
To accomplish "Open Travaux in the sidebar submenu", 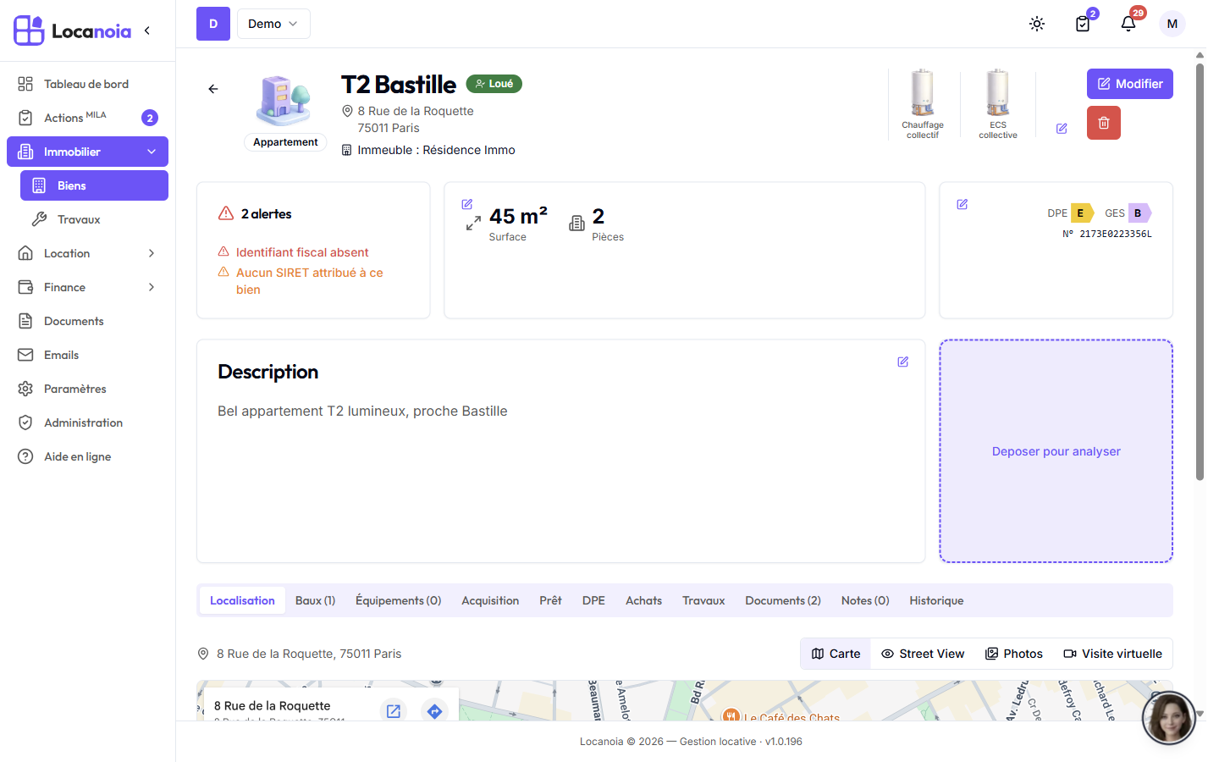I will [x=94, y=219].
